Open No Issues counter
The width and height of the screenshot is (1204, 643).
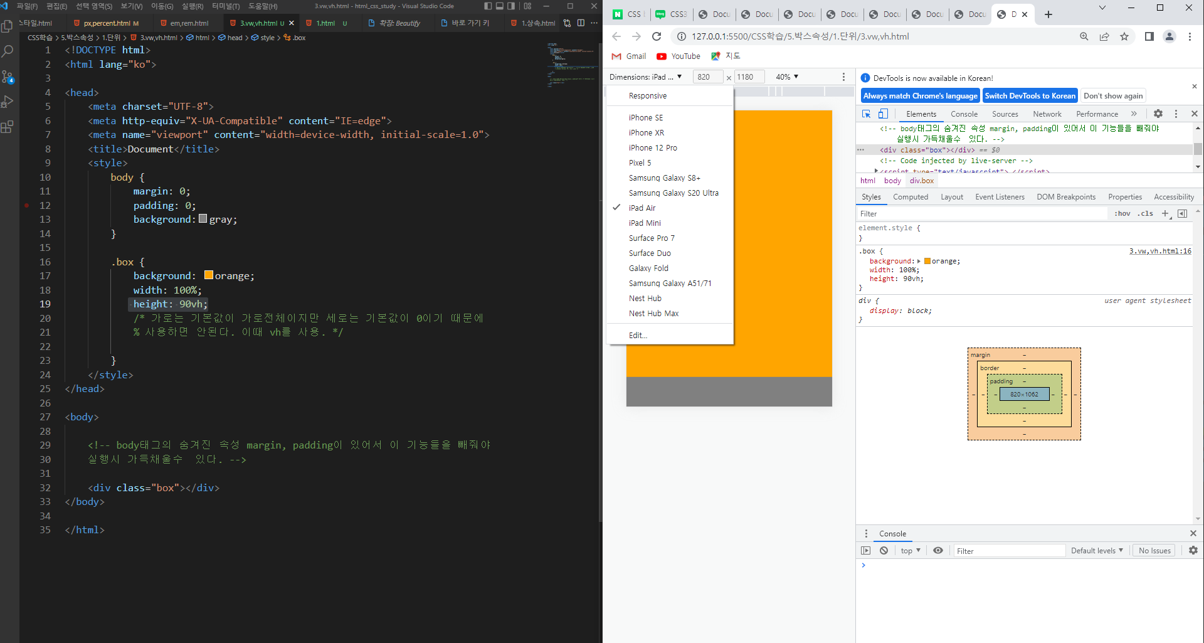click(1154, 550)
